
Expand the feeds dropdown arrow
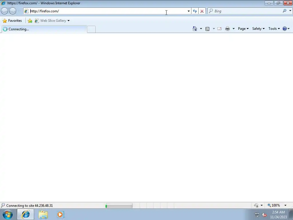coord(214,29)
